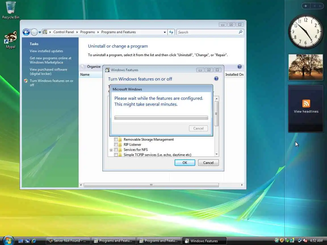The width and height of the screenshot is (327, 245).
Task: Select the Removable Storage Management label
Action: [149, 140]
